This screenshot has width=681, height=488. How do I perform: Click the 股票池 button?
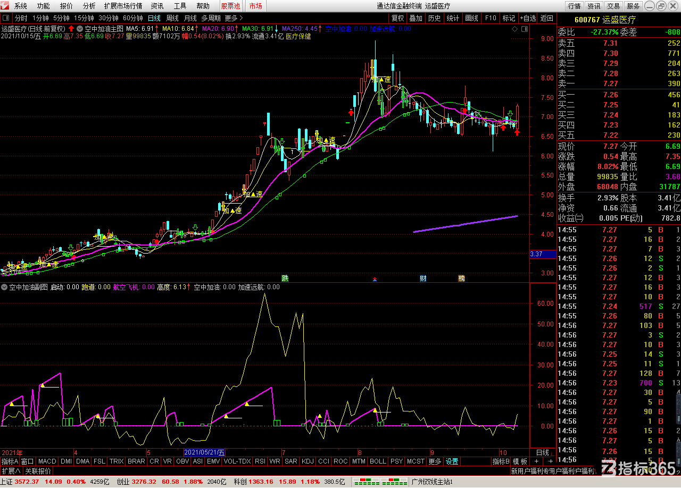tap(230, 6)
